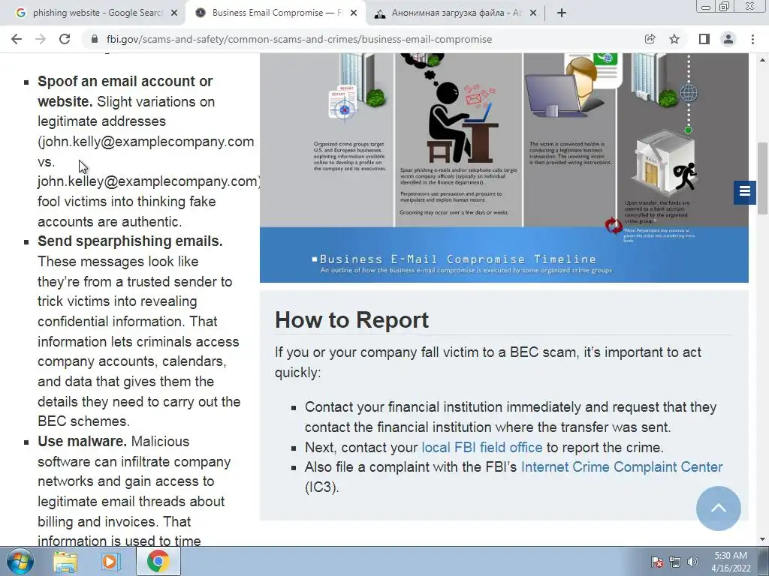The image size is (769, 576).
Task: Click the BEC Timeline infographic image
Action: point(504,167)
